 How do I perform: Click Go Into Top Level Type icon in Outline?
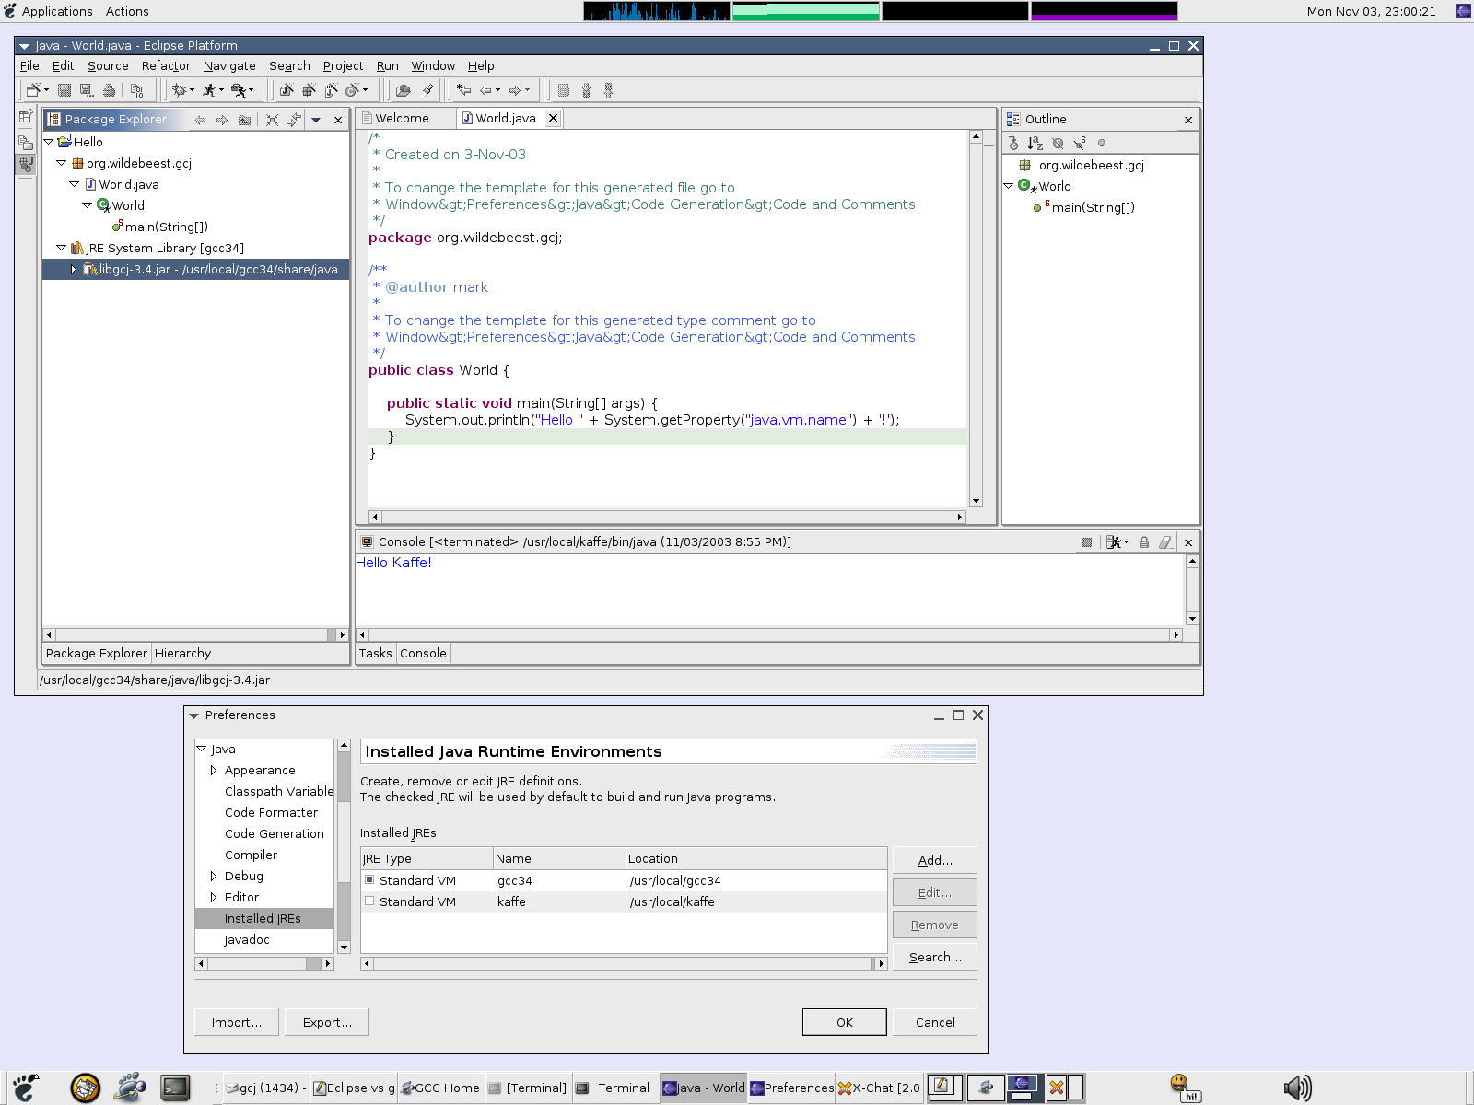coord(1013,143)
